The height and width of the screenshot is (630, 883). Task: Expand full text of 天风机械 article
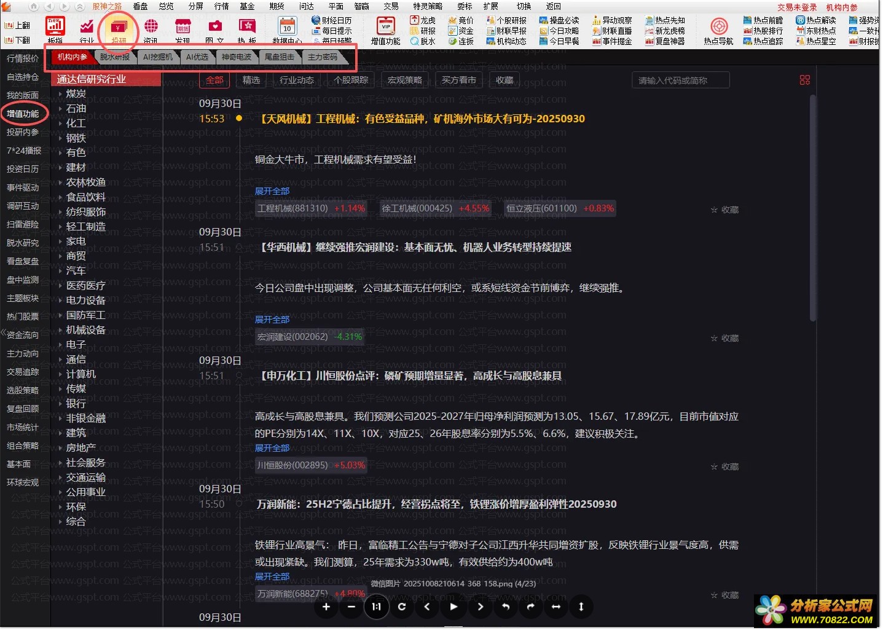(272, 191)
